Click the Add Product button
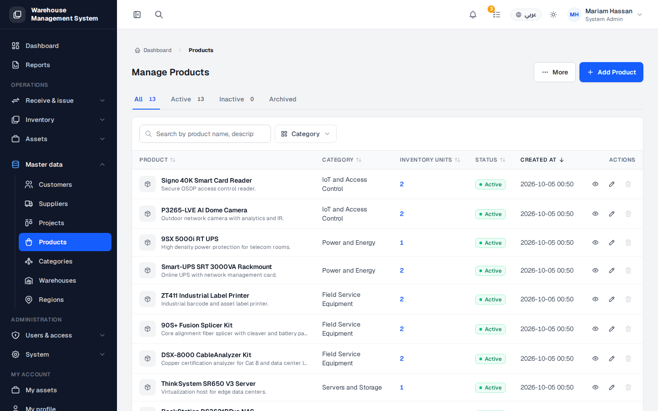Image resolution: width=658 pixels, height=411 pixels. pos(611,72)
